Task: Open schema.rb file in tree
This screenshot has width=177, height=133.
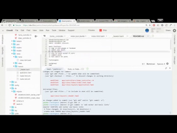Action: coord(20,101)
